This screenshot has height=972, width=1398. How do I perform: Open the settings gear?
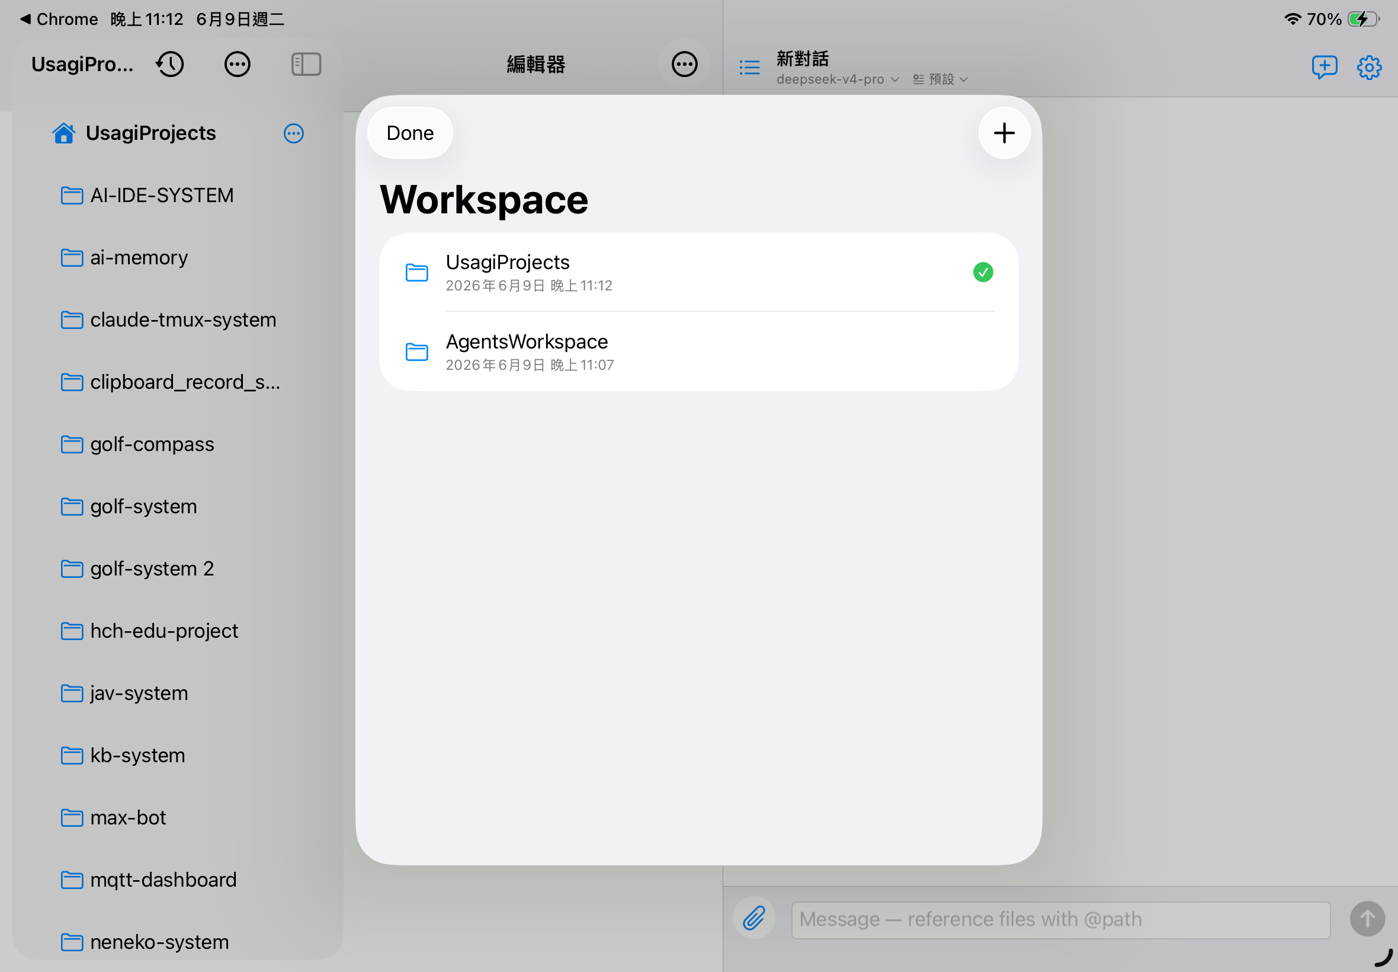pos(1369,67)
